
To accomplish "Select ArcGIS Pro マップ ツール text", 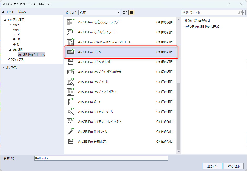I will click(93, 82).
